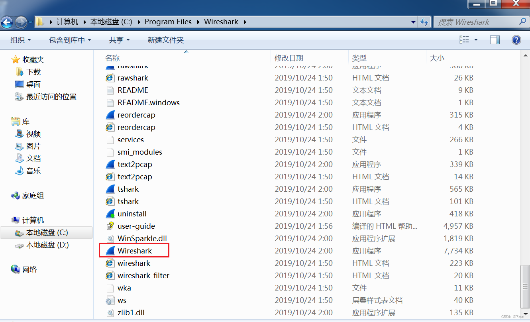Click the WinSparkle.dll file icon
The image size is (530, 322).
point(110,238)
